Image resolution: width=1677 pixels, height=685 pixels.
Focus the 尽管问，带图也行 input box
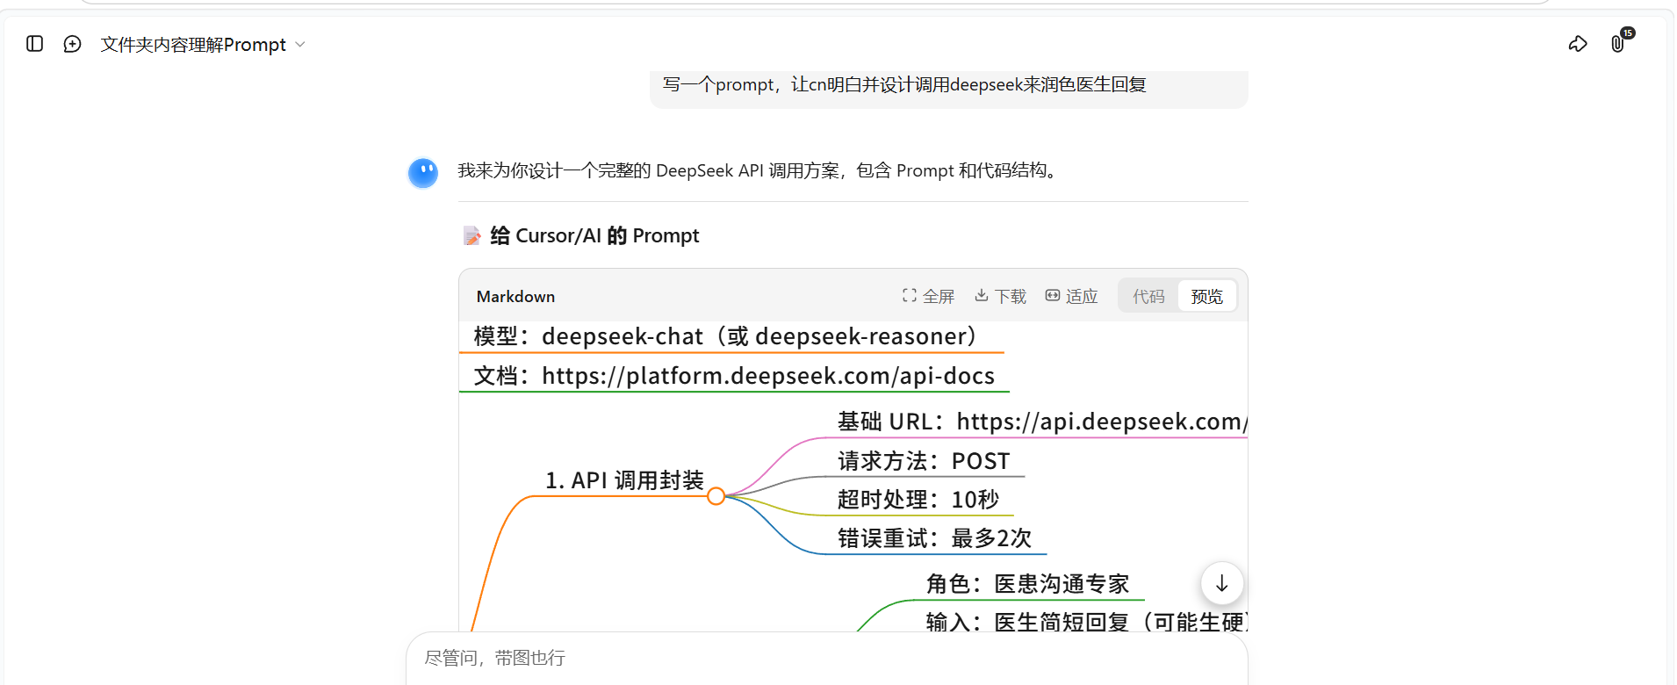[826, 658]
